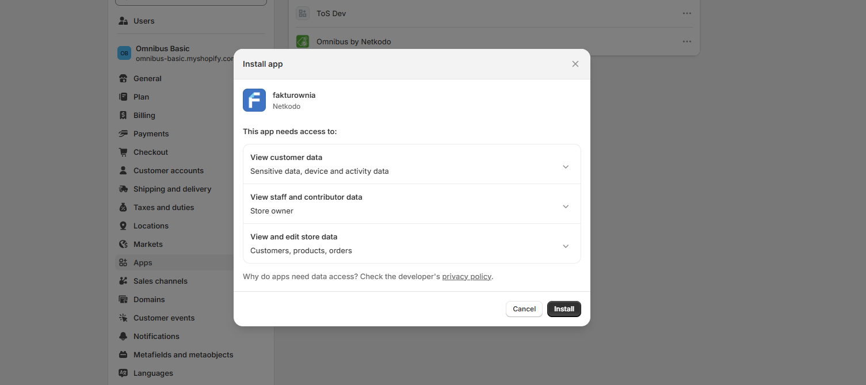Open Locations settings
This screenshot has width=866, height=385.
(151, 226)
